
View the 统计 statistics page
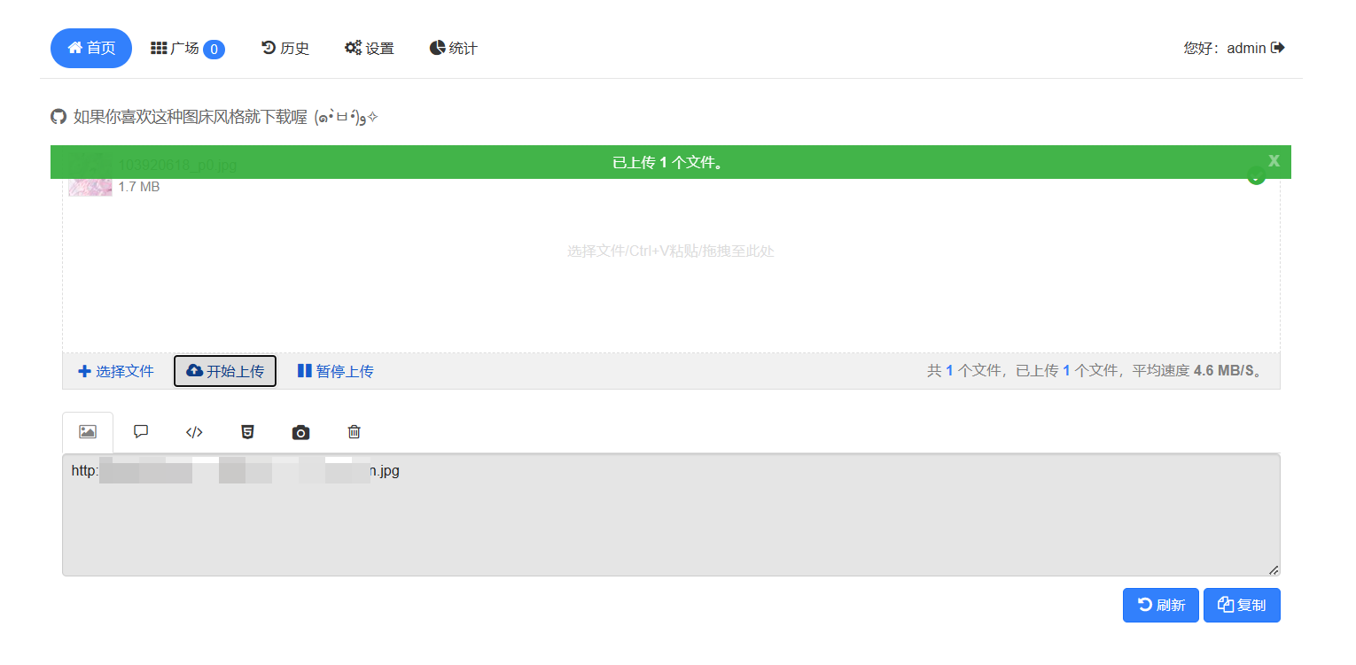pyautogui.click(x=454, y=49)
